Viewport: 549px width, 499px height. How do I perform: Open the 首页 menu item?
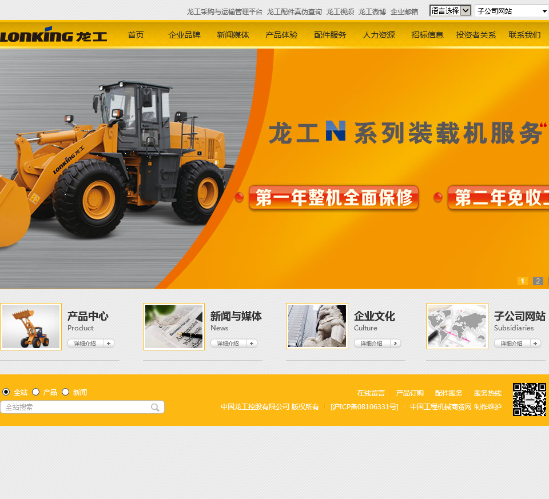[x=136, y=35]
